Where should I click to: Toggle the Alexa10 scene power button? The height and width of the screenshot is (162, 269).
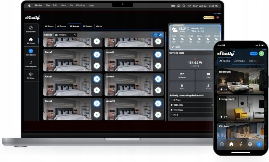pyautogui.click(x=158, y=103)
